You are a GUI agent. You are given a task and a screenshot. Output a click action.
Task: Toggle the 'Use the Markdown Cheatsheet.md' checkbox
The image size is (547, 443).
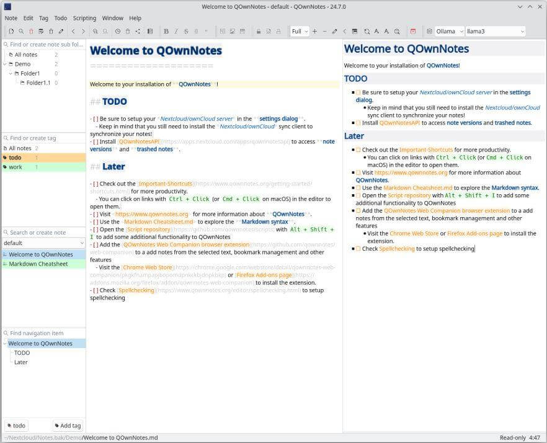click(358, 188)
